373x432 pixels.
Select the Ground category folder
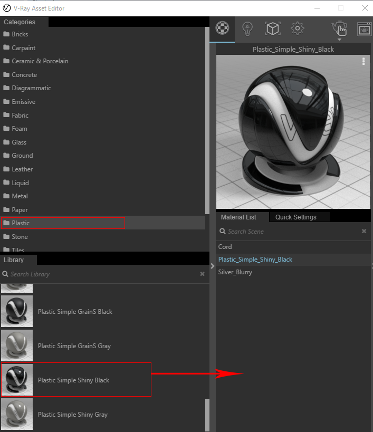(103, 156)
